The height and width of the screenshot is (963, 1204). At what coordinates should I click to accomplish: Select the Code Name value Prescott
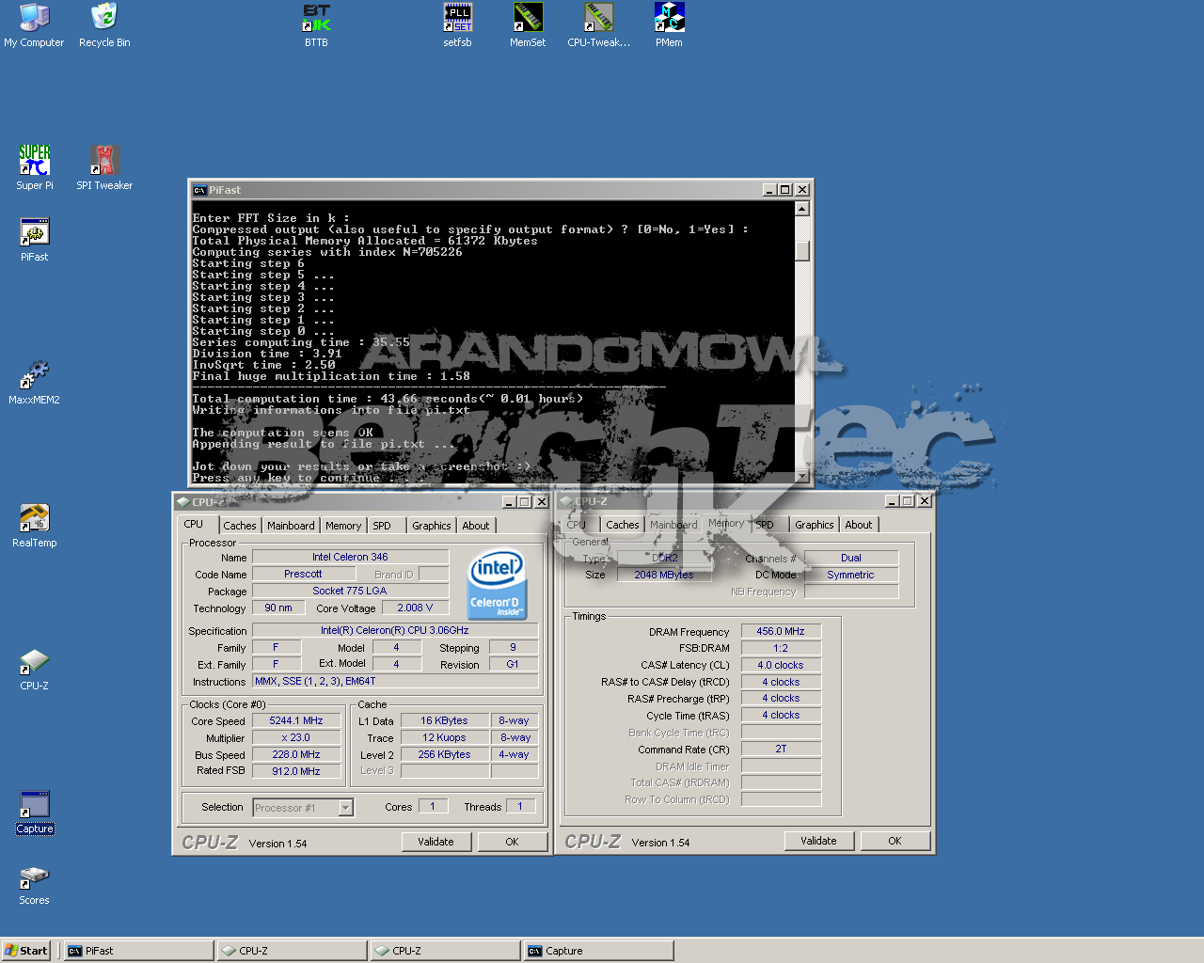(303, 574)
